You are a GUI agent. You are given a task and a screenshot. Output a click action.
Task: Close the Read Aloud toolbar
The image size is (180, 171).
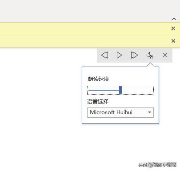coord(165,55)
